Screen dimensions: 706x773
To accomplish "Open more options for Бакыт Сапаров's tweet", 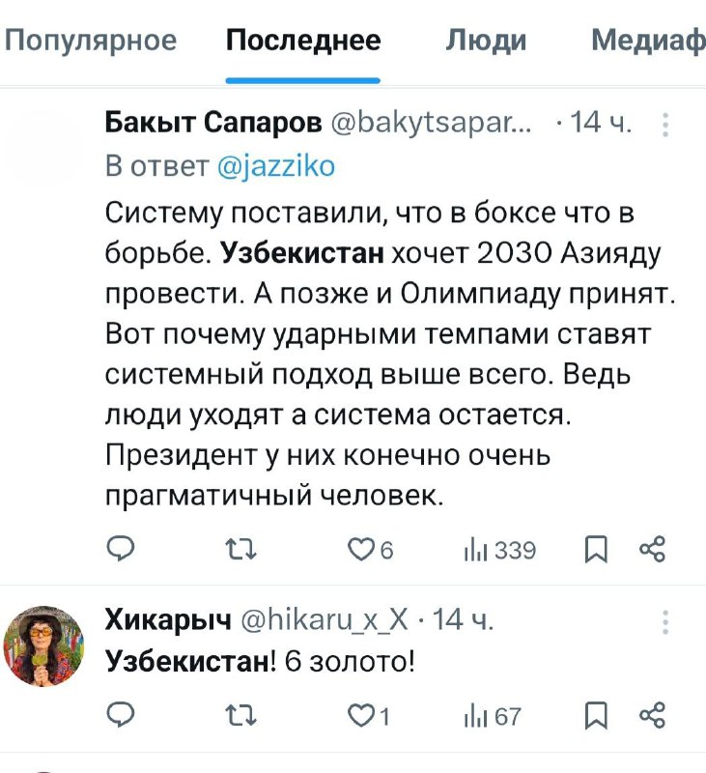I will (665, 125).
